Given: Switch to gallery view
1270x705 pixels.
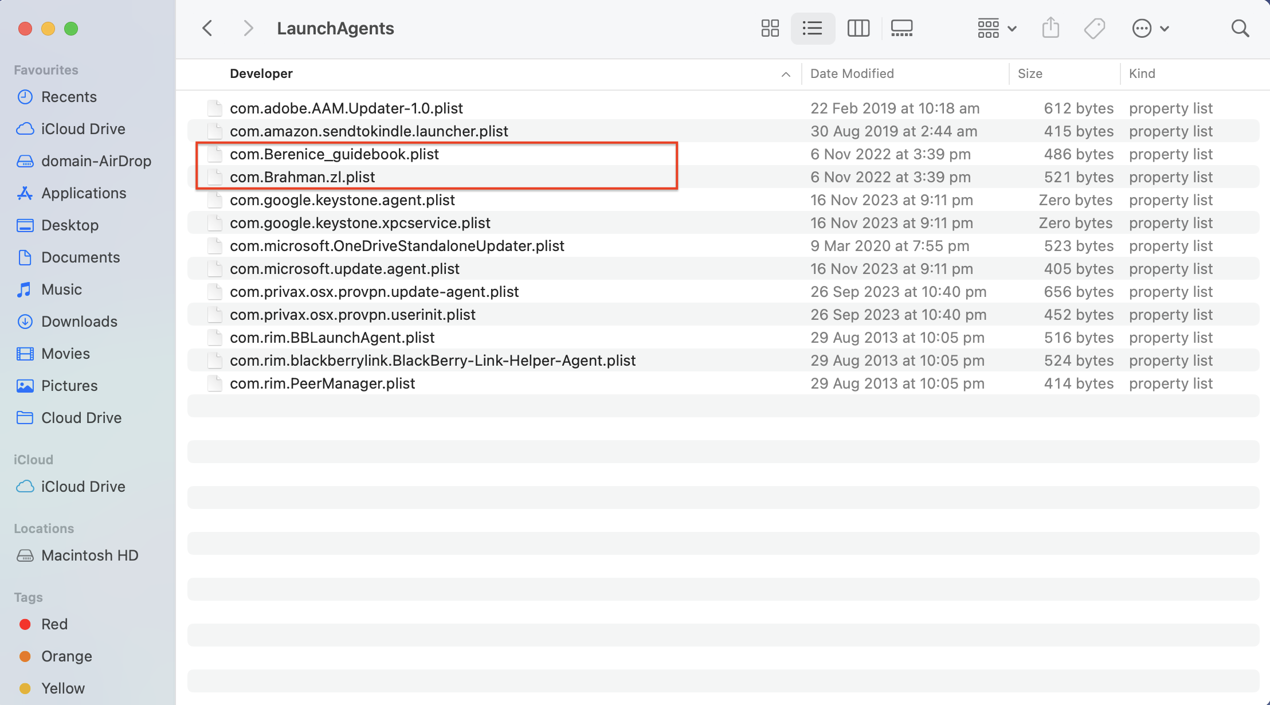Looking at the screenshot, I should click(901, 28).
